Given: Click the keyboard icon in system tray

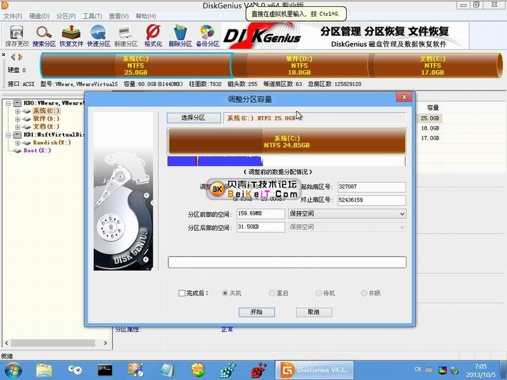Looking at the screenshot, I should 429,370.
